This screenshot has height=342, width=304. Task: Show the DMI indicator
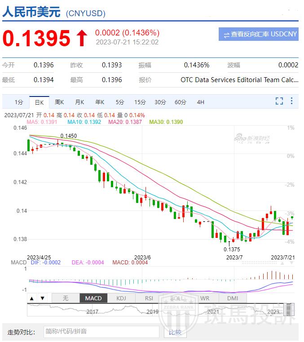tap(233, 298)
